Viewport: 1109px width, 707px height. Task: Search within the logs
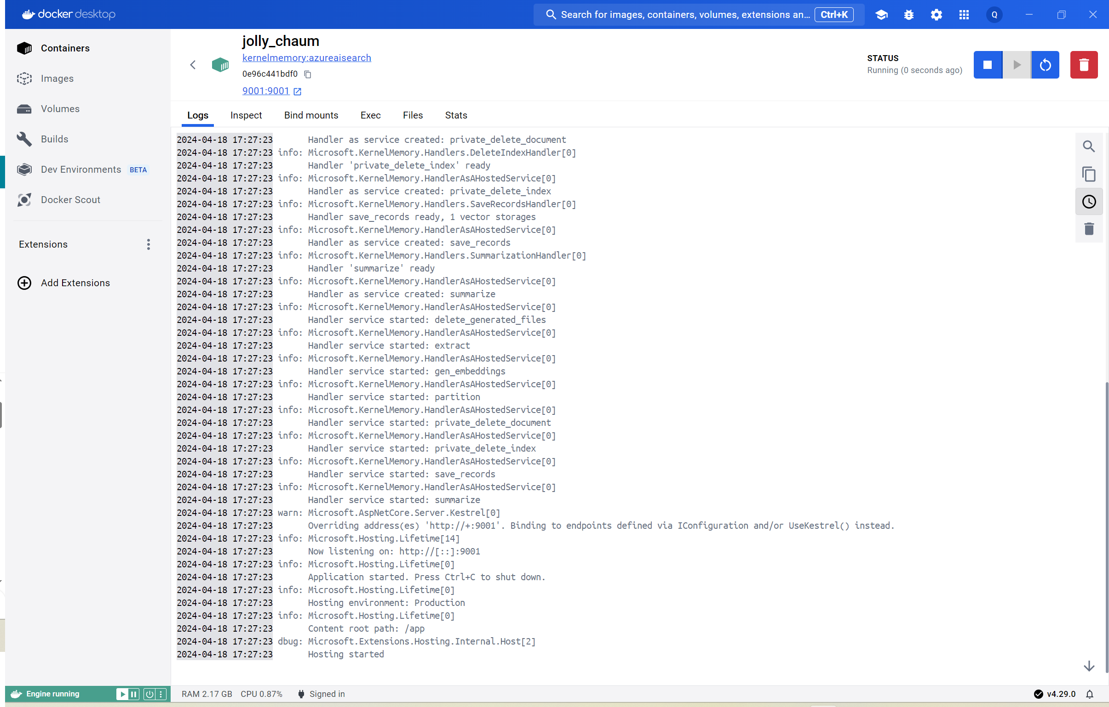pyautogui.click(x=1089, y=147)
